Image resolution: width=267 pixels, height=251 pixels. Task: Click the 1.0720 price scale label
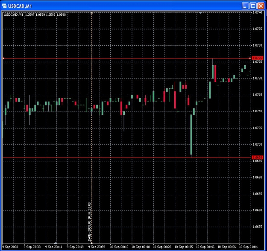tap(257, 78)
